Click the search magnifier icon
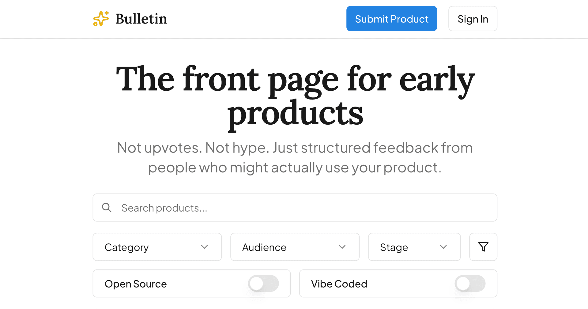588x309 pixels. pos(107,208)
